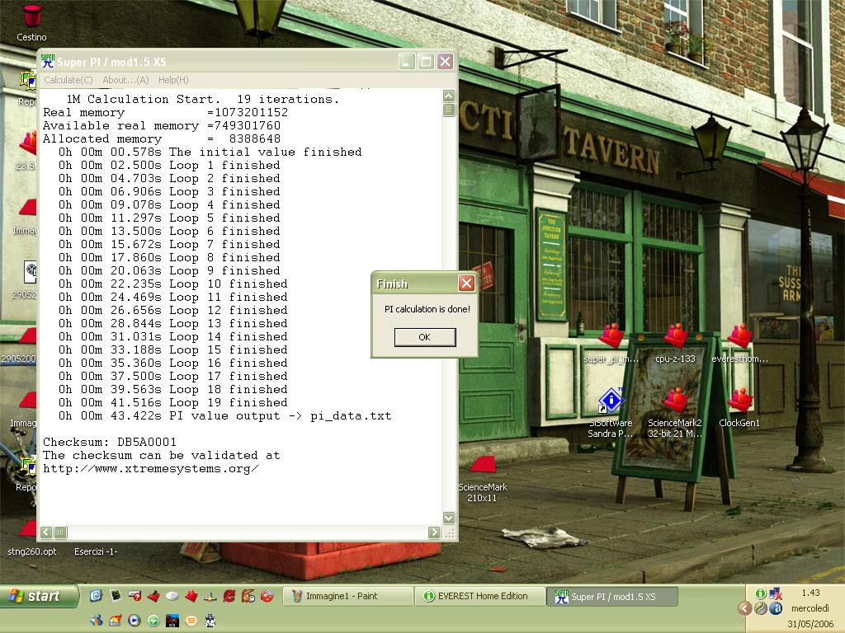Click the penguin quick launch icon
The width and height of the screenshot is (845, 633).
click(210, 621)
